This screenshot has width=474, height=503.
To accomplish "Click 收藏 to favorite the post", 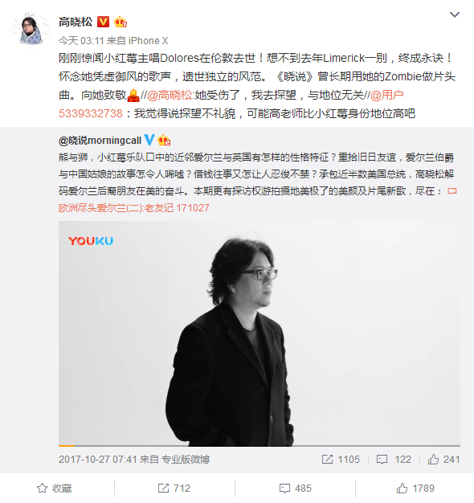I will [x=55, y=489].
